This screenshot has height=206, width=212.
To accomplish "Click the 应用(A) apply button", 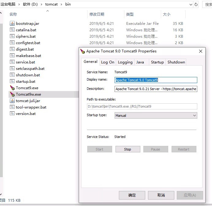I will (x=190, y=195).
